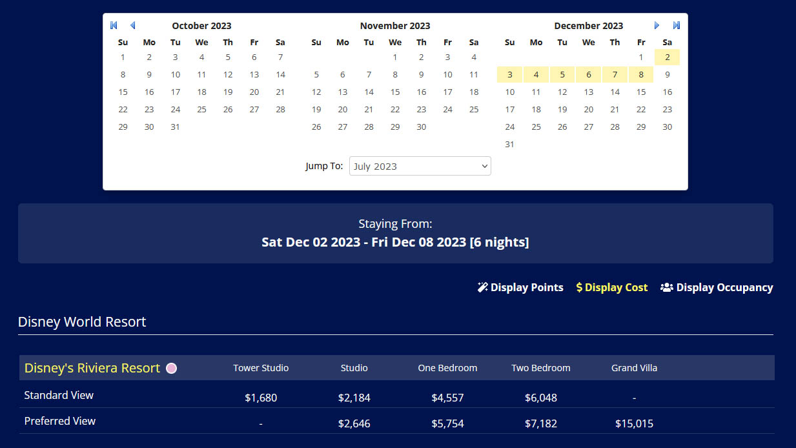The height and width of the screenshot is (448, 796).
Task: Click the people icon beside Display Occupancy
Action: [x=667, y=287]
